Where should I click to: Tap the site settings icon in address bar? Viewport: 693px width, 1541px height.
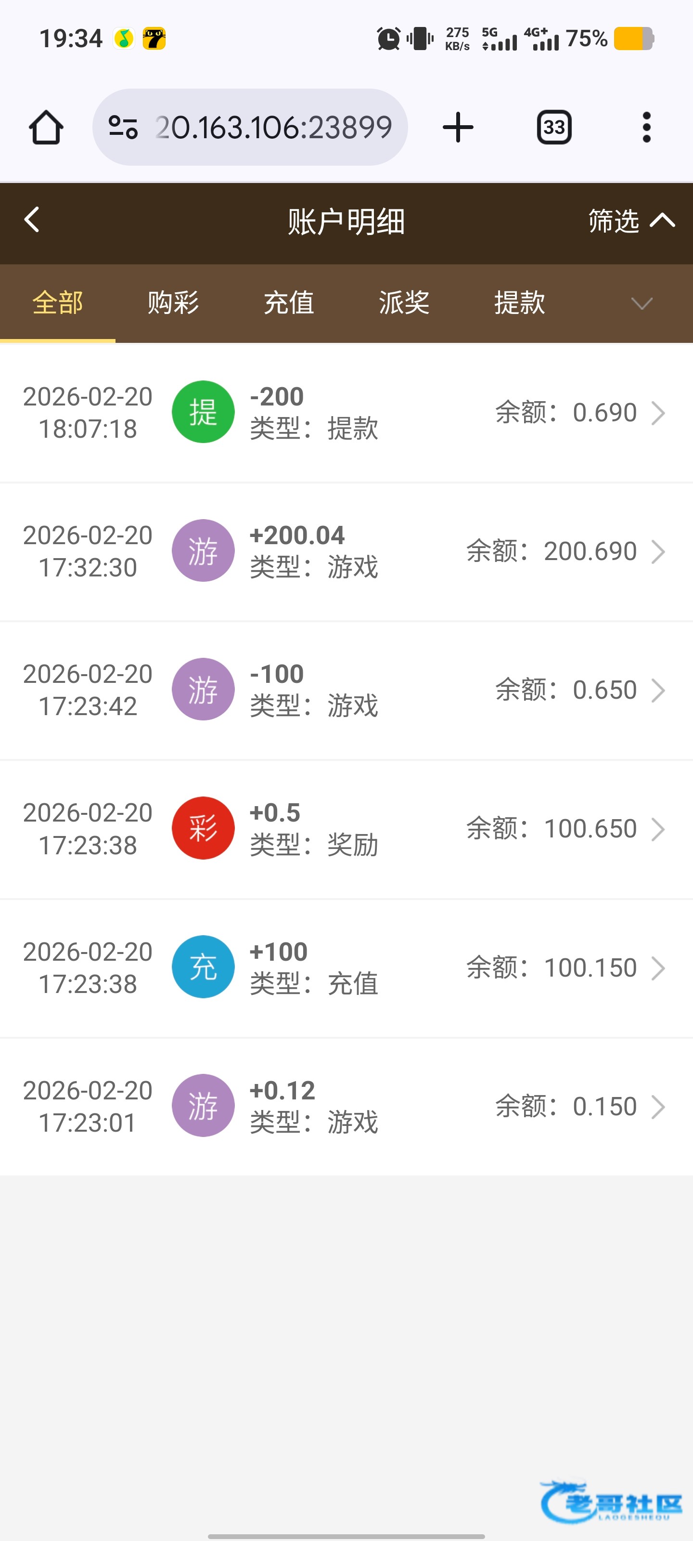[123, 128]
